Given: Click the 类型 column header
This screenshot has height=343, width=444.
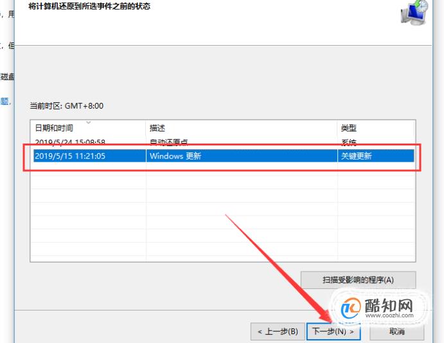Looking at the screenshot, I should point(376,128).
